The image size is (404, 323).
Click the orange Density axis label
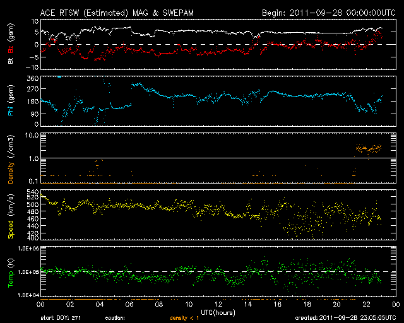pyautogui.click(x=10, y=170)
